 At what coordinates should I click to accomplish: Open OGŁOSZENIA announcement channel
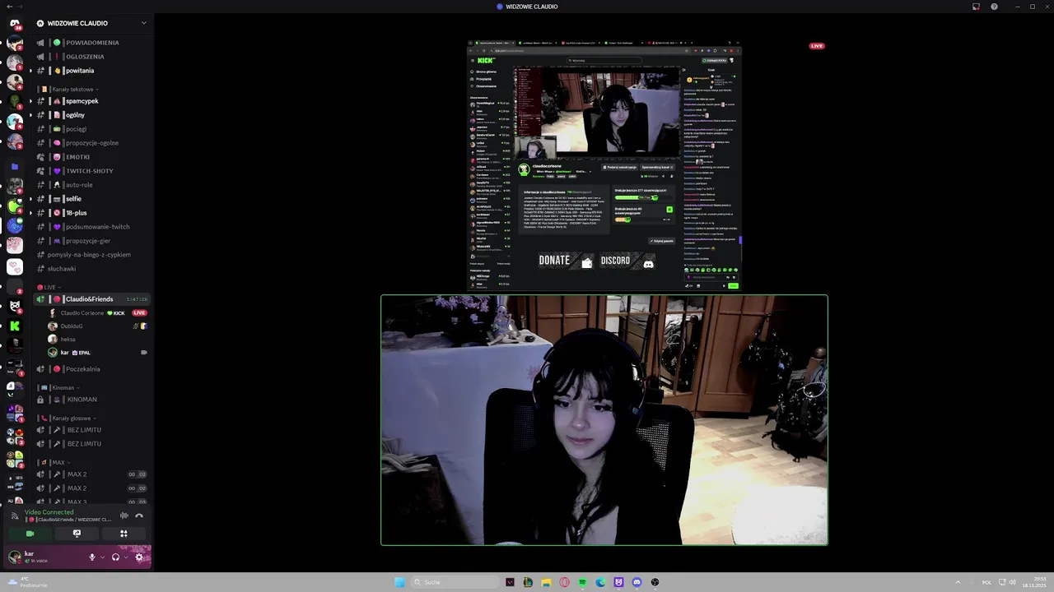point(91,57)
